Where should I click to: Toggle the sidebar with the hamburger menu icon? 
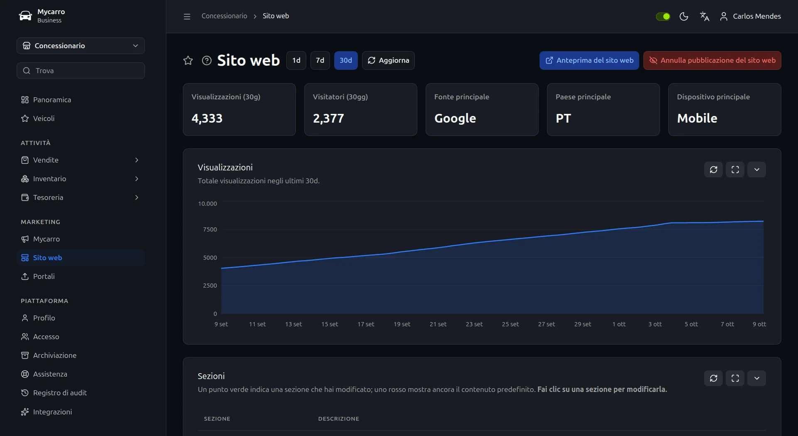[187, 16]
